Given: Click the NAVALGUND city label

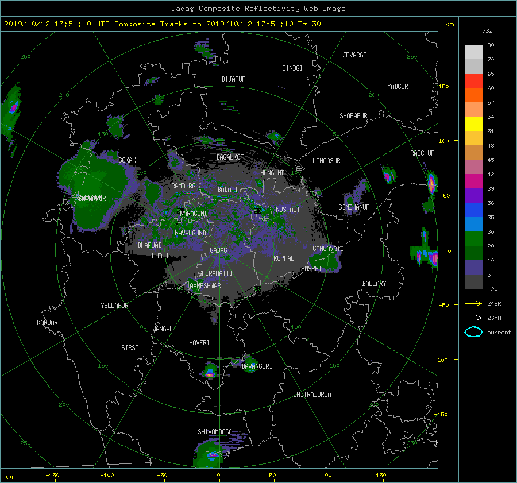Looking at the screenshot, I should pos(190,233).
